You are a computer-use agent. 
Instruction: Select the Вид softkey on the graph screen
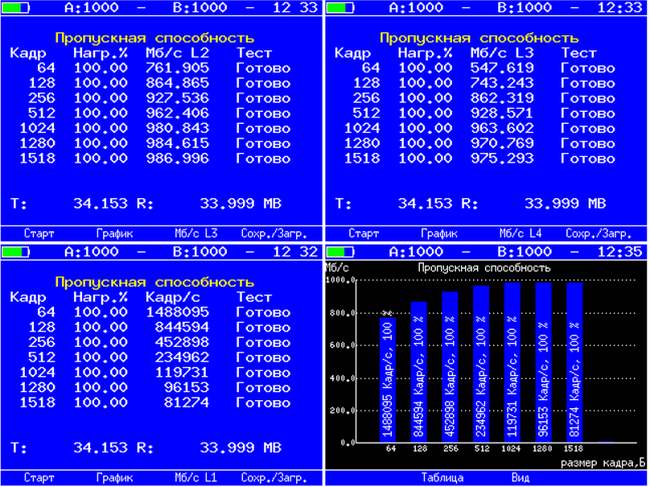[520, 478]
